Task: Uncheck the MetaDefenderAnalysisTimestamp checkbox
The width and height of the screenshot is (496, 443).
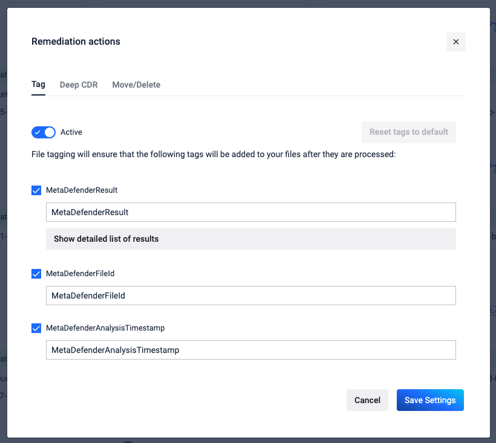Action: coord(36,328)
